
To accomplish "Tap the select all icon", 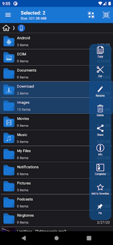I will (x=106, y=15).
